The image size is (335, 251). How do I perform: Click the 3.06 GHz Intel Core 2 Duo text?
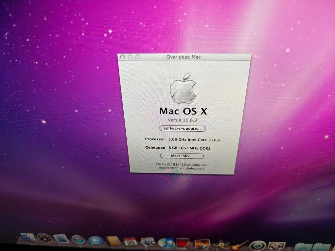pos(194,140)
